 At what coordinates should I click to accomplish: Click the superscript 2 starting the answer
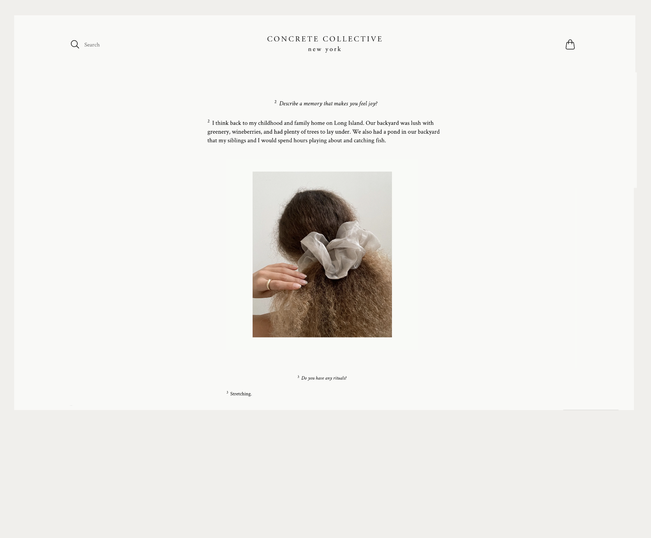click(209, 121)
